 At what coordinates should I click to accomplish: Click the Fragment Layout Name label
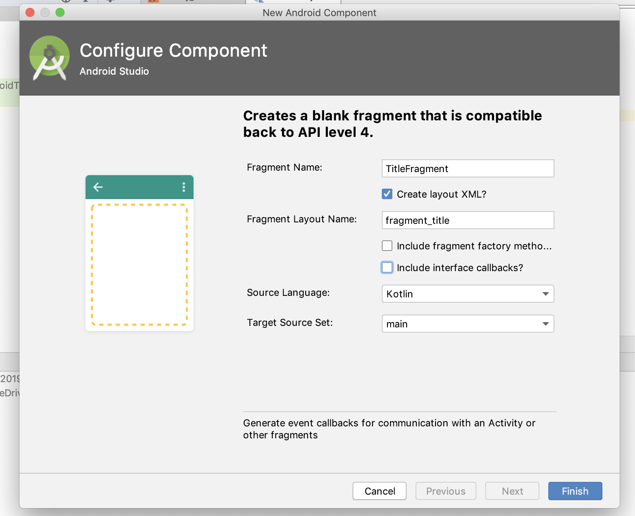(x=302, y=219)
